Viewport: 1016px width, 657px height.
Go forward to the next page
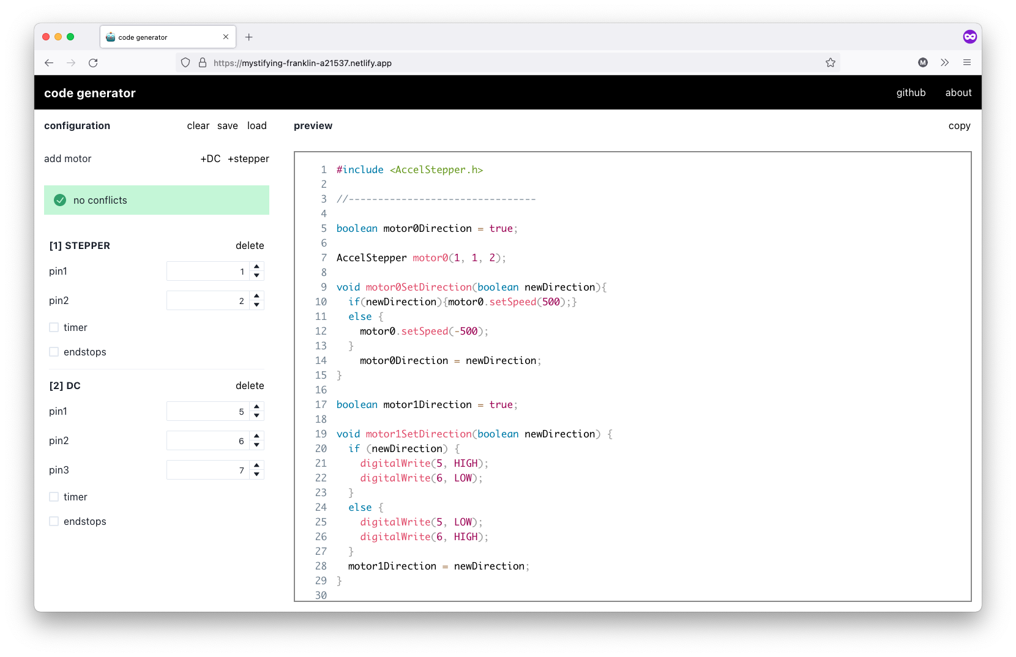pos(71,63)
